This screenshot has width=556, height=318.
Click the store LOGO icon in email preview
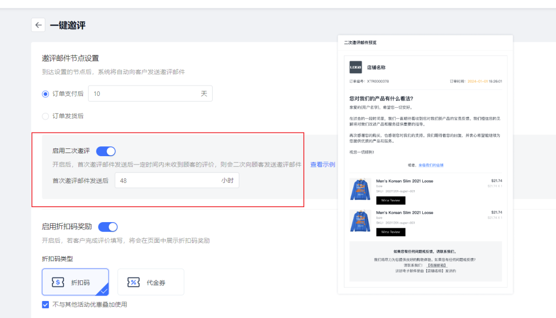click(355, 67)
